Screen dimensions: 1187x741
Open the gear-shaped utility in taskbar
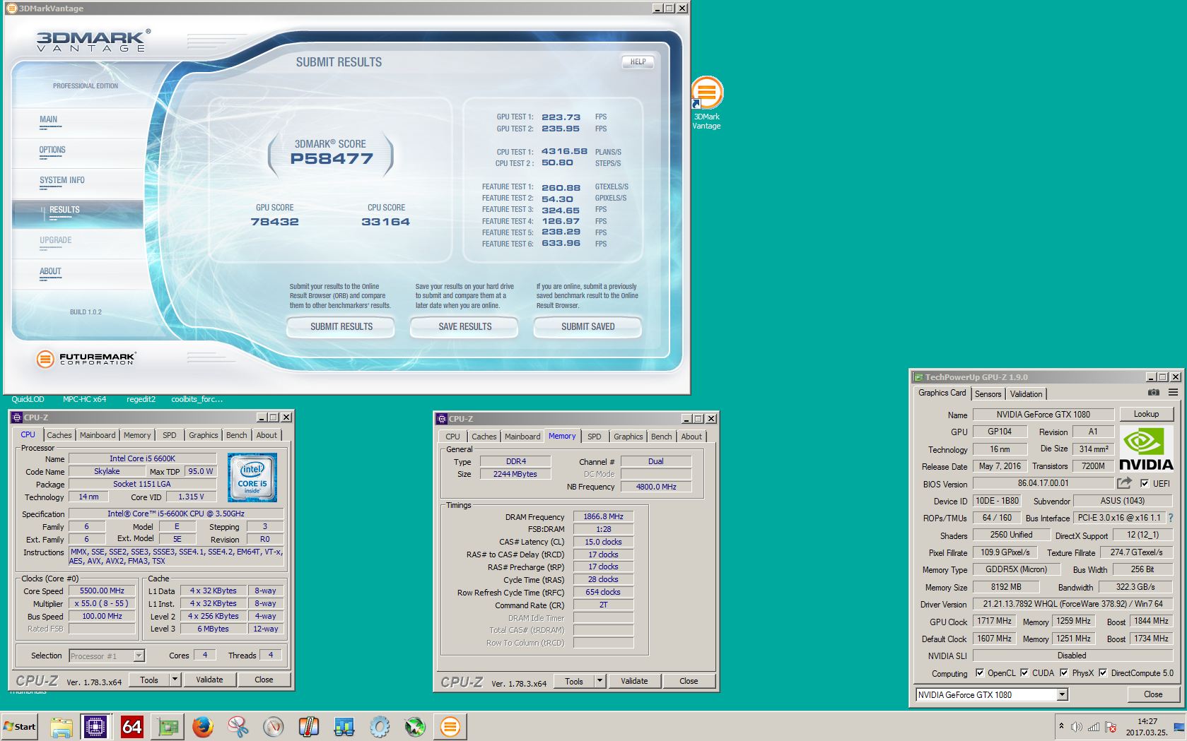380,726
